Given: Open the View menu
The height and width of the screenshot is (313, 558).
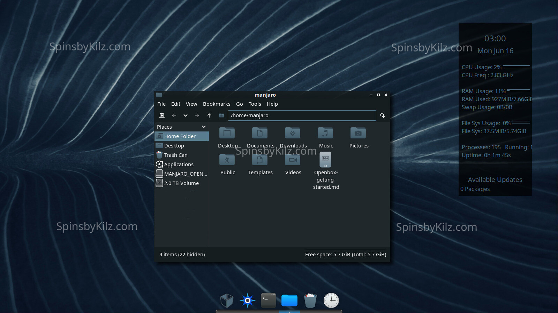Looking at the screenshot, I should [x=191, y=104].
